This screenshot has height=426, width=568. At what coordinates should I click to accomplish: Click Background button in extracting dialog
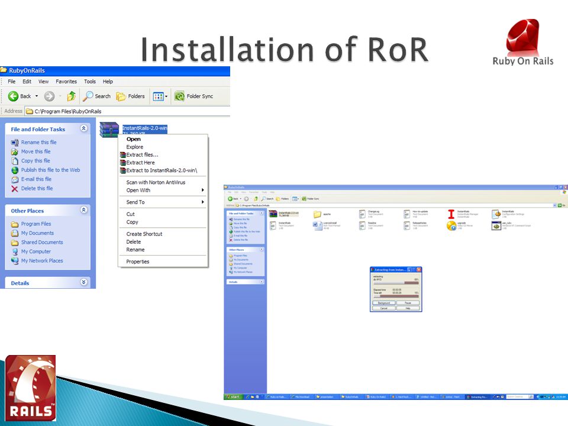[x=384, y=303]
